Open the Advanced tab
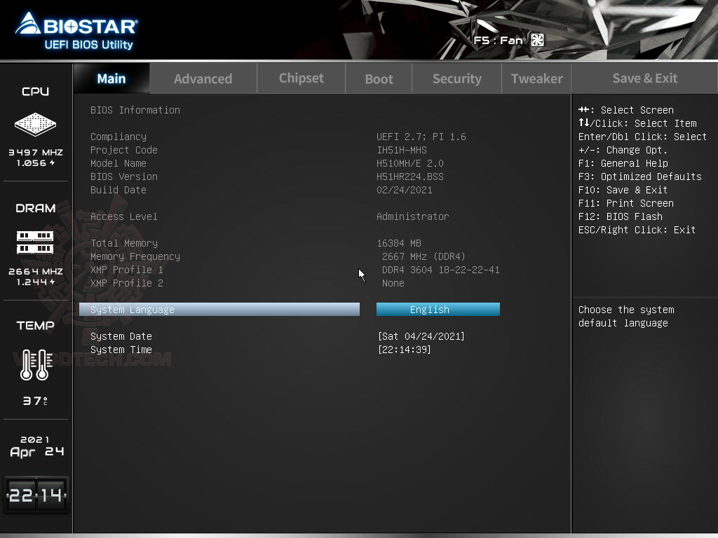The width and height of the screenshot is (718, 538). (x=203, y=78)
